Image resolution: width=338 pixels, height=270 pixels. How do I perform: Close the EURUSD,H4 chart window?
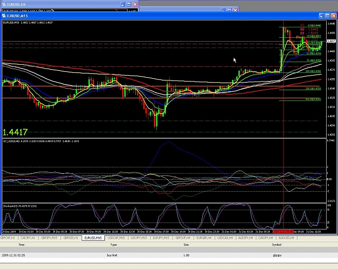135,4
